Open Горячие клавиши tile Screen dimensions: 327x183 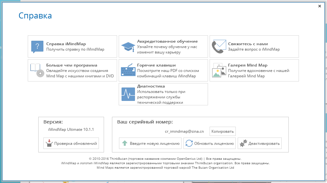click(163, 70)
